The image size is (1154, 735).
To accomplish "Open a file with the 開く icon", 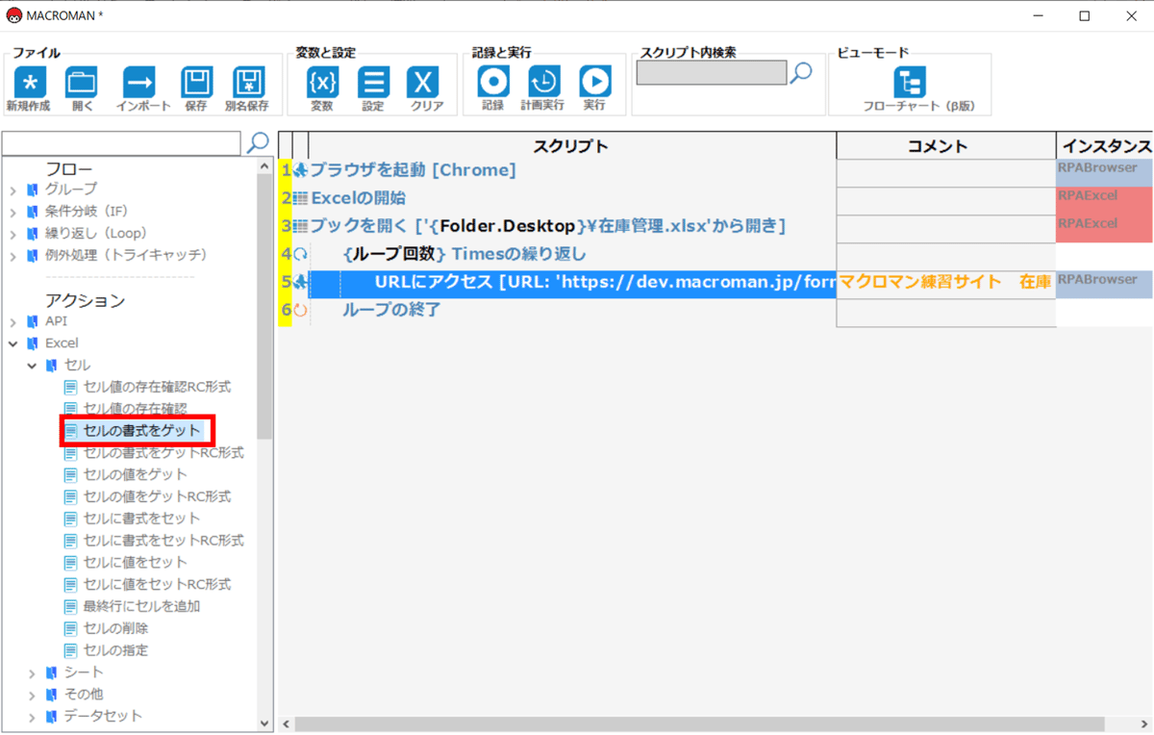I will coord(81,83).
